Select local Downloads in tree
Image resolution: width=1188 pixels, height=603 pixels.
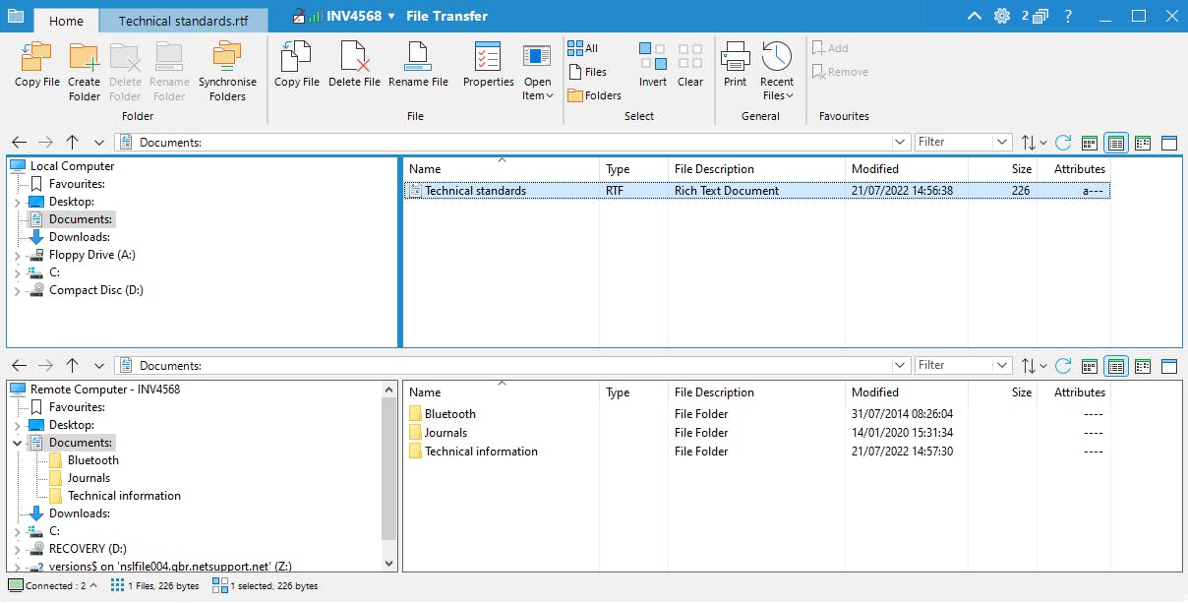(79, 237)
